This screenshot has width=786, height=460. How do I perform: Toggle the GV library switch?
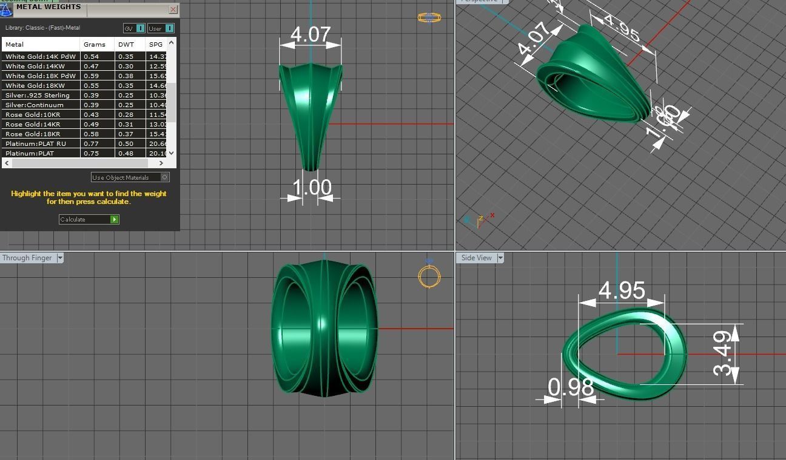[x=134, y=28]
